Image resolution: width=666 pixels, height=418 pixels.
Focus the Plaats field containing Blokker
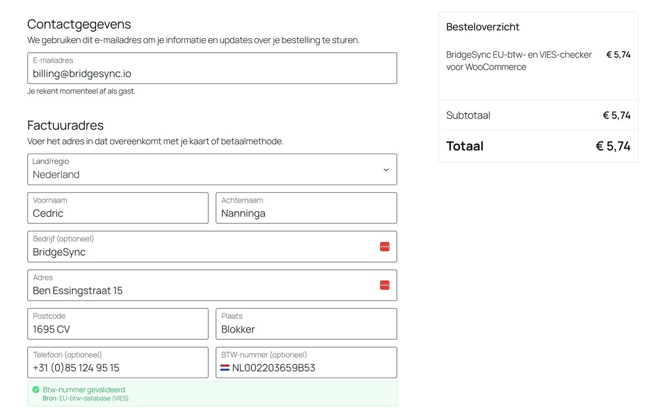[x=306, y=329]
